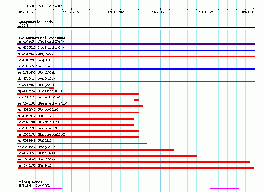Open the nsv831648 (Wong2007) variant
Image resolution: width=263 pixels, height=192 pixels.
pos(35,54)
